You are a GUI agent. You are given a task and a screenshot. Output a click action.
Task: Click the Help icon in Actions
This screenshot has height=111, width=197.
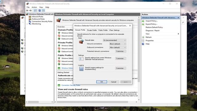[143, 44]
